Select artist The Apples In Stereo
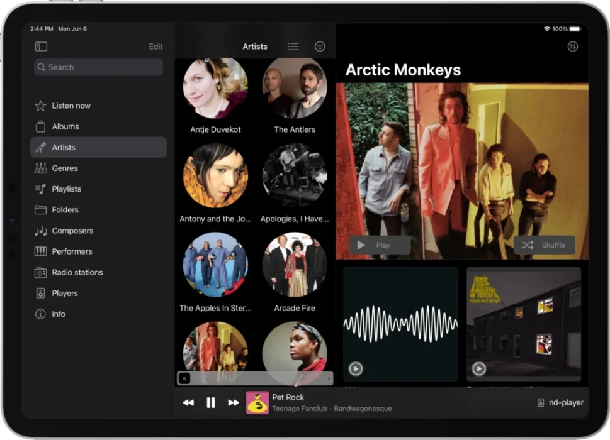610x440 pixels. [x=215, y=273]
